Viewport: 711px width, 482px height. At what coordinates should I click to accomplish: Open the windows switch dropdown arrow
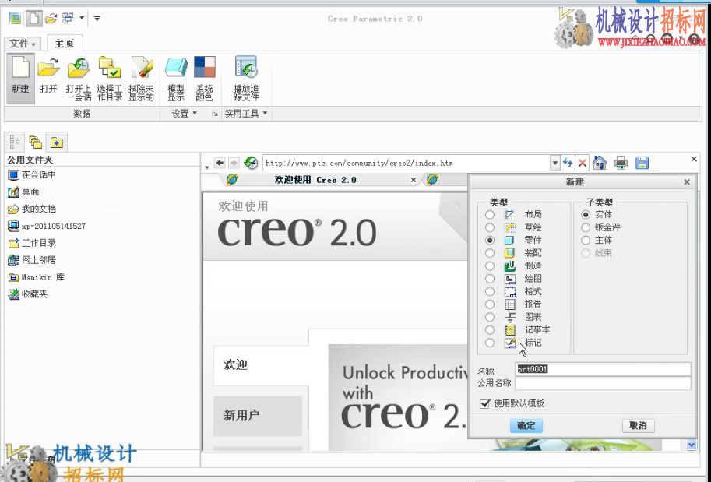(82, 18)
